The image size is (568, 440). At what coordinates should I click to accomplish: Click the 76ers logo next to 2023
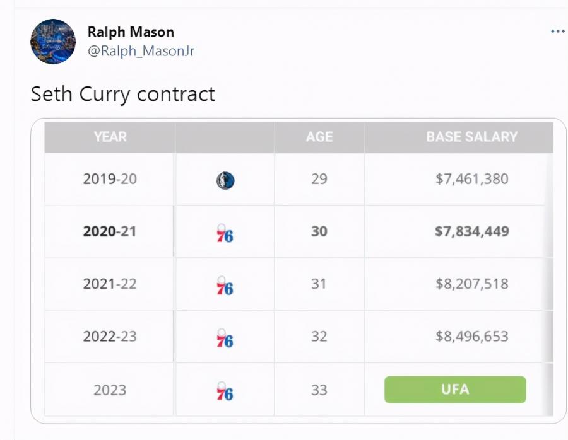[x=223, y=390]
